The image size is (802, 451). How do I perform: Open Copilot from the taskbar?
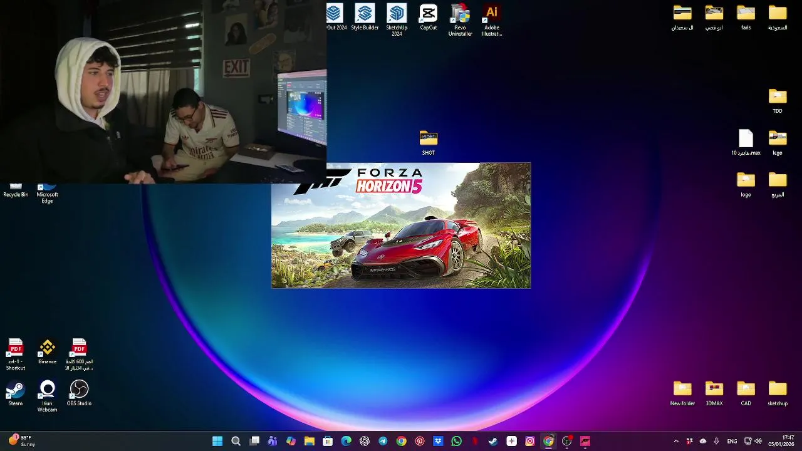(291, 441)
